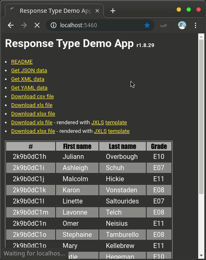The height and width of the screenshot is (260, 206).
Task: Open the Get YAML data link
Action: click(x=29, y=88)
